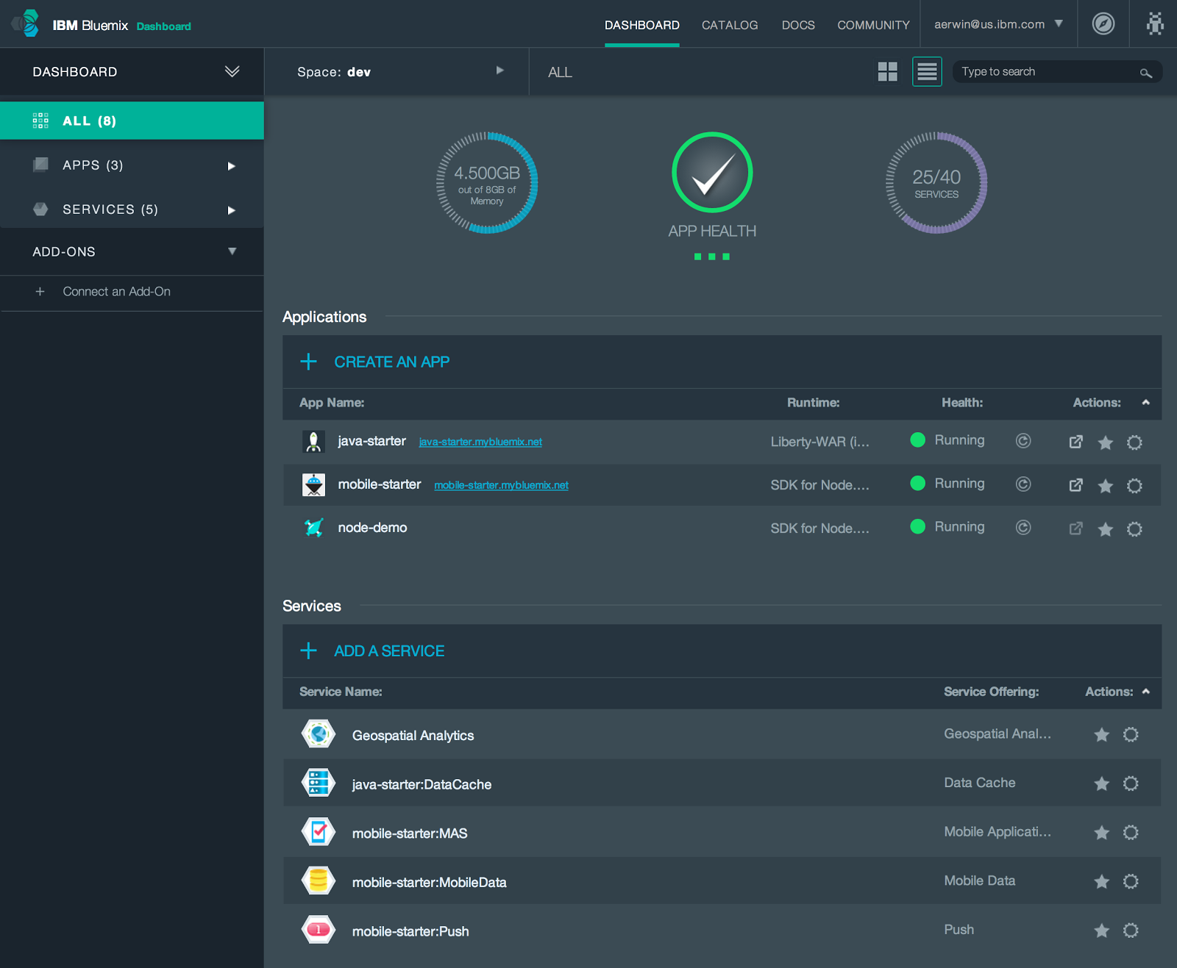
Task: Star the mobile-starter app
Action: coord(1105,486)
